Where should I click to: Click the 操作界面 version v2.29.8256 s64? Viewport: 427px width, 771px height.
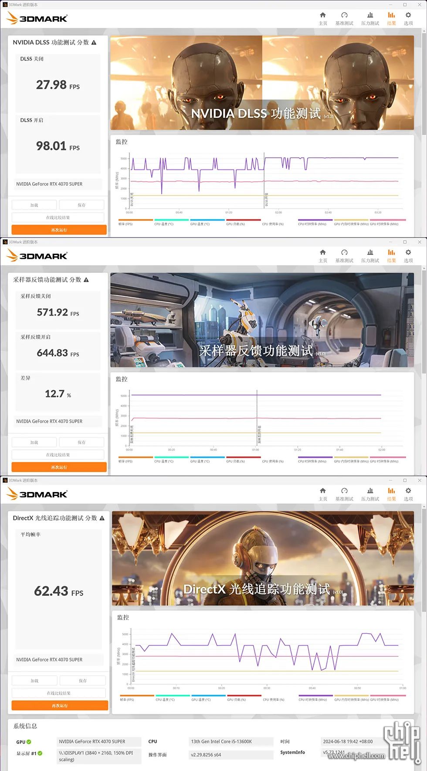click(x=230, y=755)
